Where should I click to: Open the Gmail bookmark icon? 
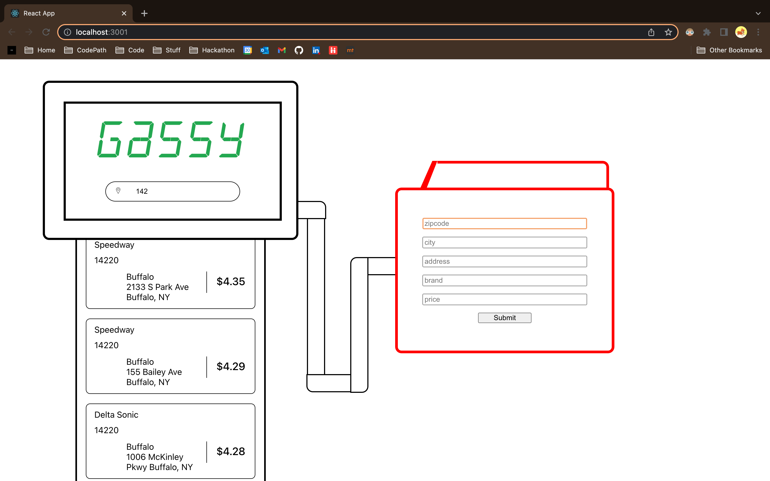282,50
